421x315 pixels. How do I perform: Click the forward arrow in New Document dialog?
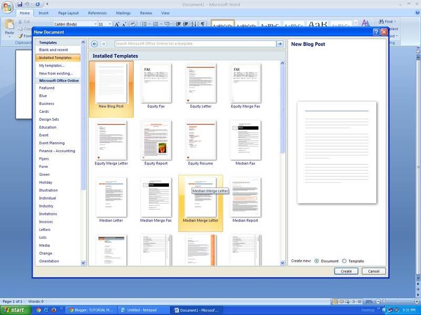[103, 44]
